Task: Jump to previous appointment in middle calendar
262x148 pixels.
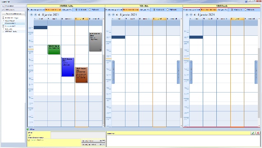Action: (113, 72)
